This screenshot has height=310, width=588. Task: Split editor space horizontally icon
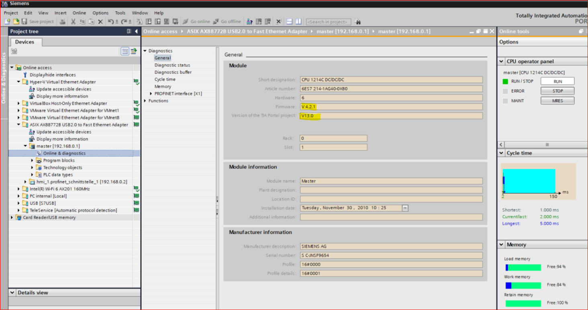(x=289, y=22)
